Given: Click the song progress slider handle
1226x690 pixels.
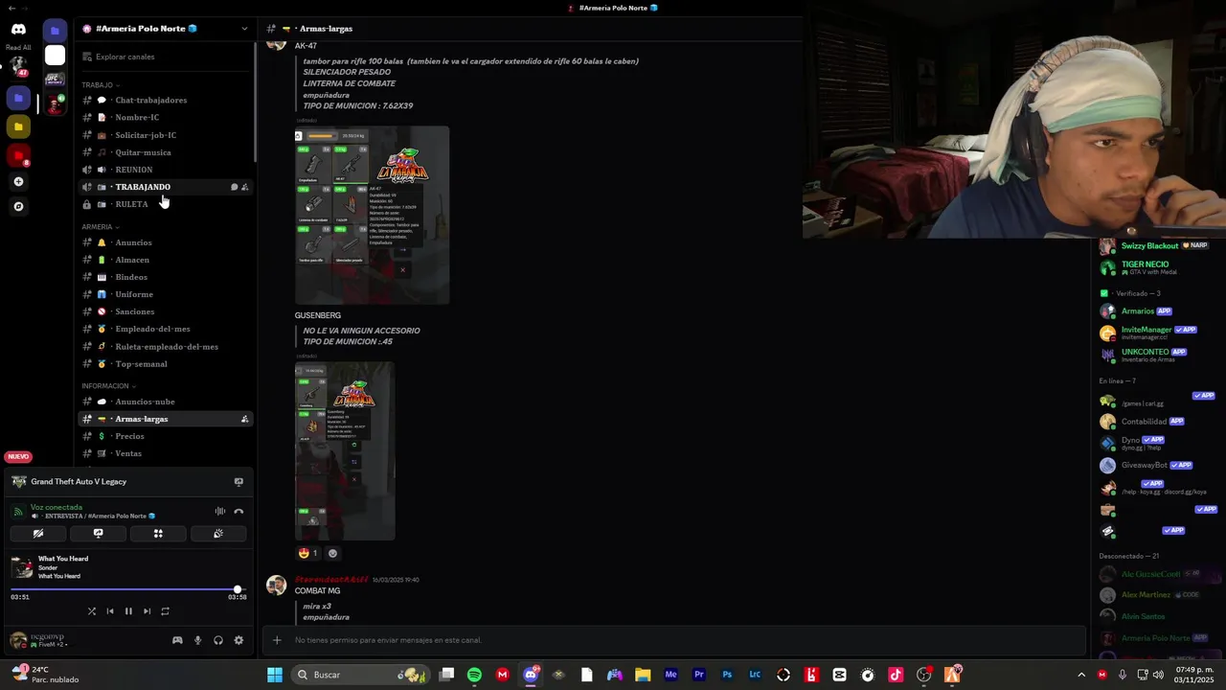Looking at the screenshot, I should point(238,589).
